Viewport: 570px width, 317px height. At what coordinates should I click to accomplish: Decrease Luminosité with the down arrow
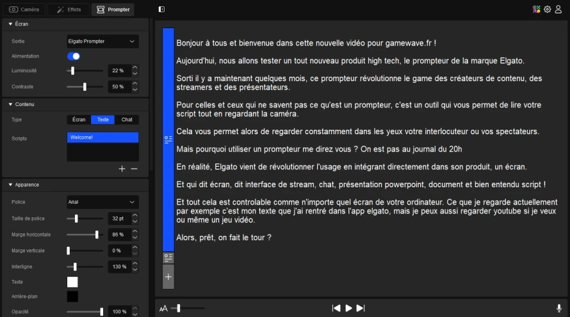(x=135, y=73)
